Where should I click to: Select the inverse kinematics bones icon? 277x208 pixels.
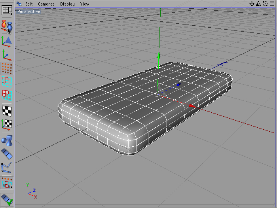coord(7,167)
